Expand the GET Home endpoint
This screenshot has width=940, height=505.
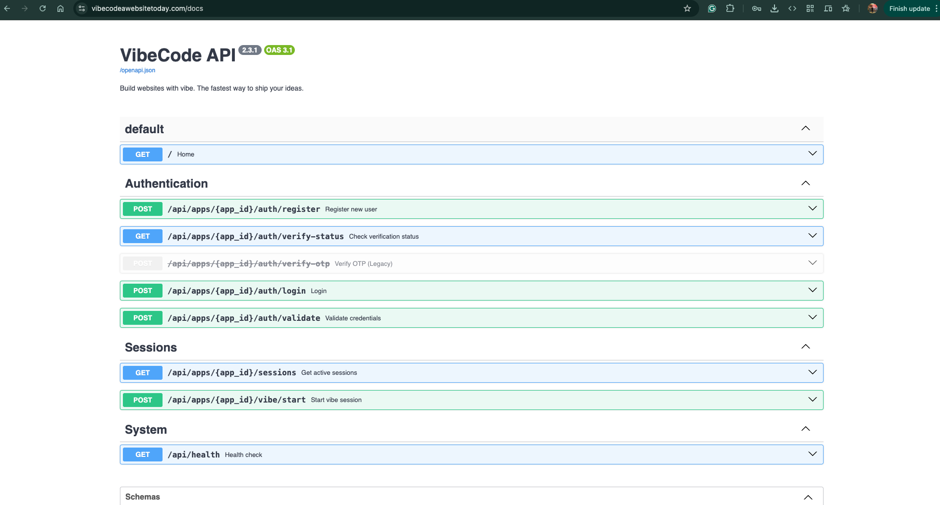[x=812, y=153]
